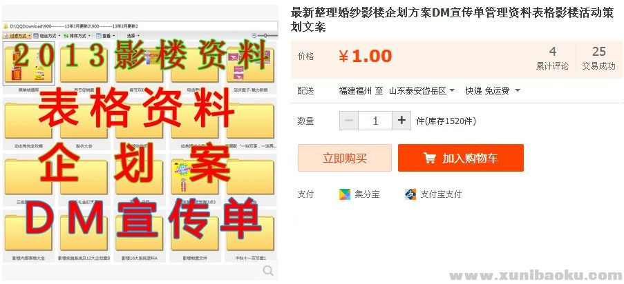Viewport: 624px width, 284px height.
Task: View the 累计评论 review count
Action: click(x=552, y=59)
